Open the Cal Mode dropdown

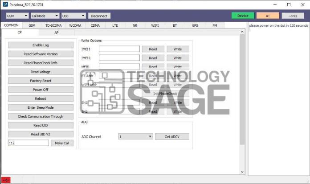(x=45, y=16)
